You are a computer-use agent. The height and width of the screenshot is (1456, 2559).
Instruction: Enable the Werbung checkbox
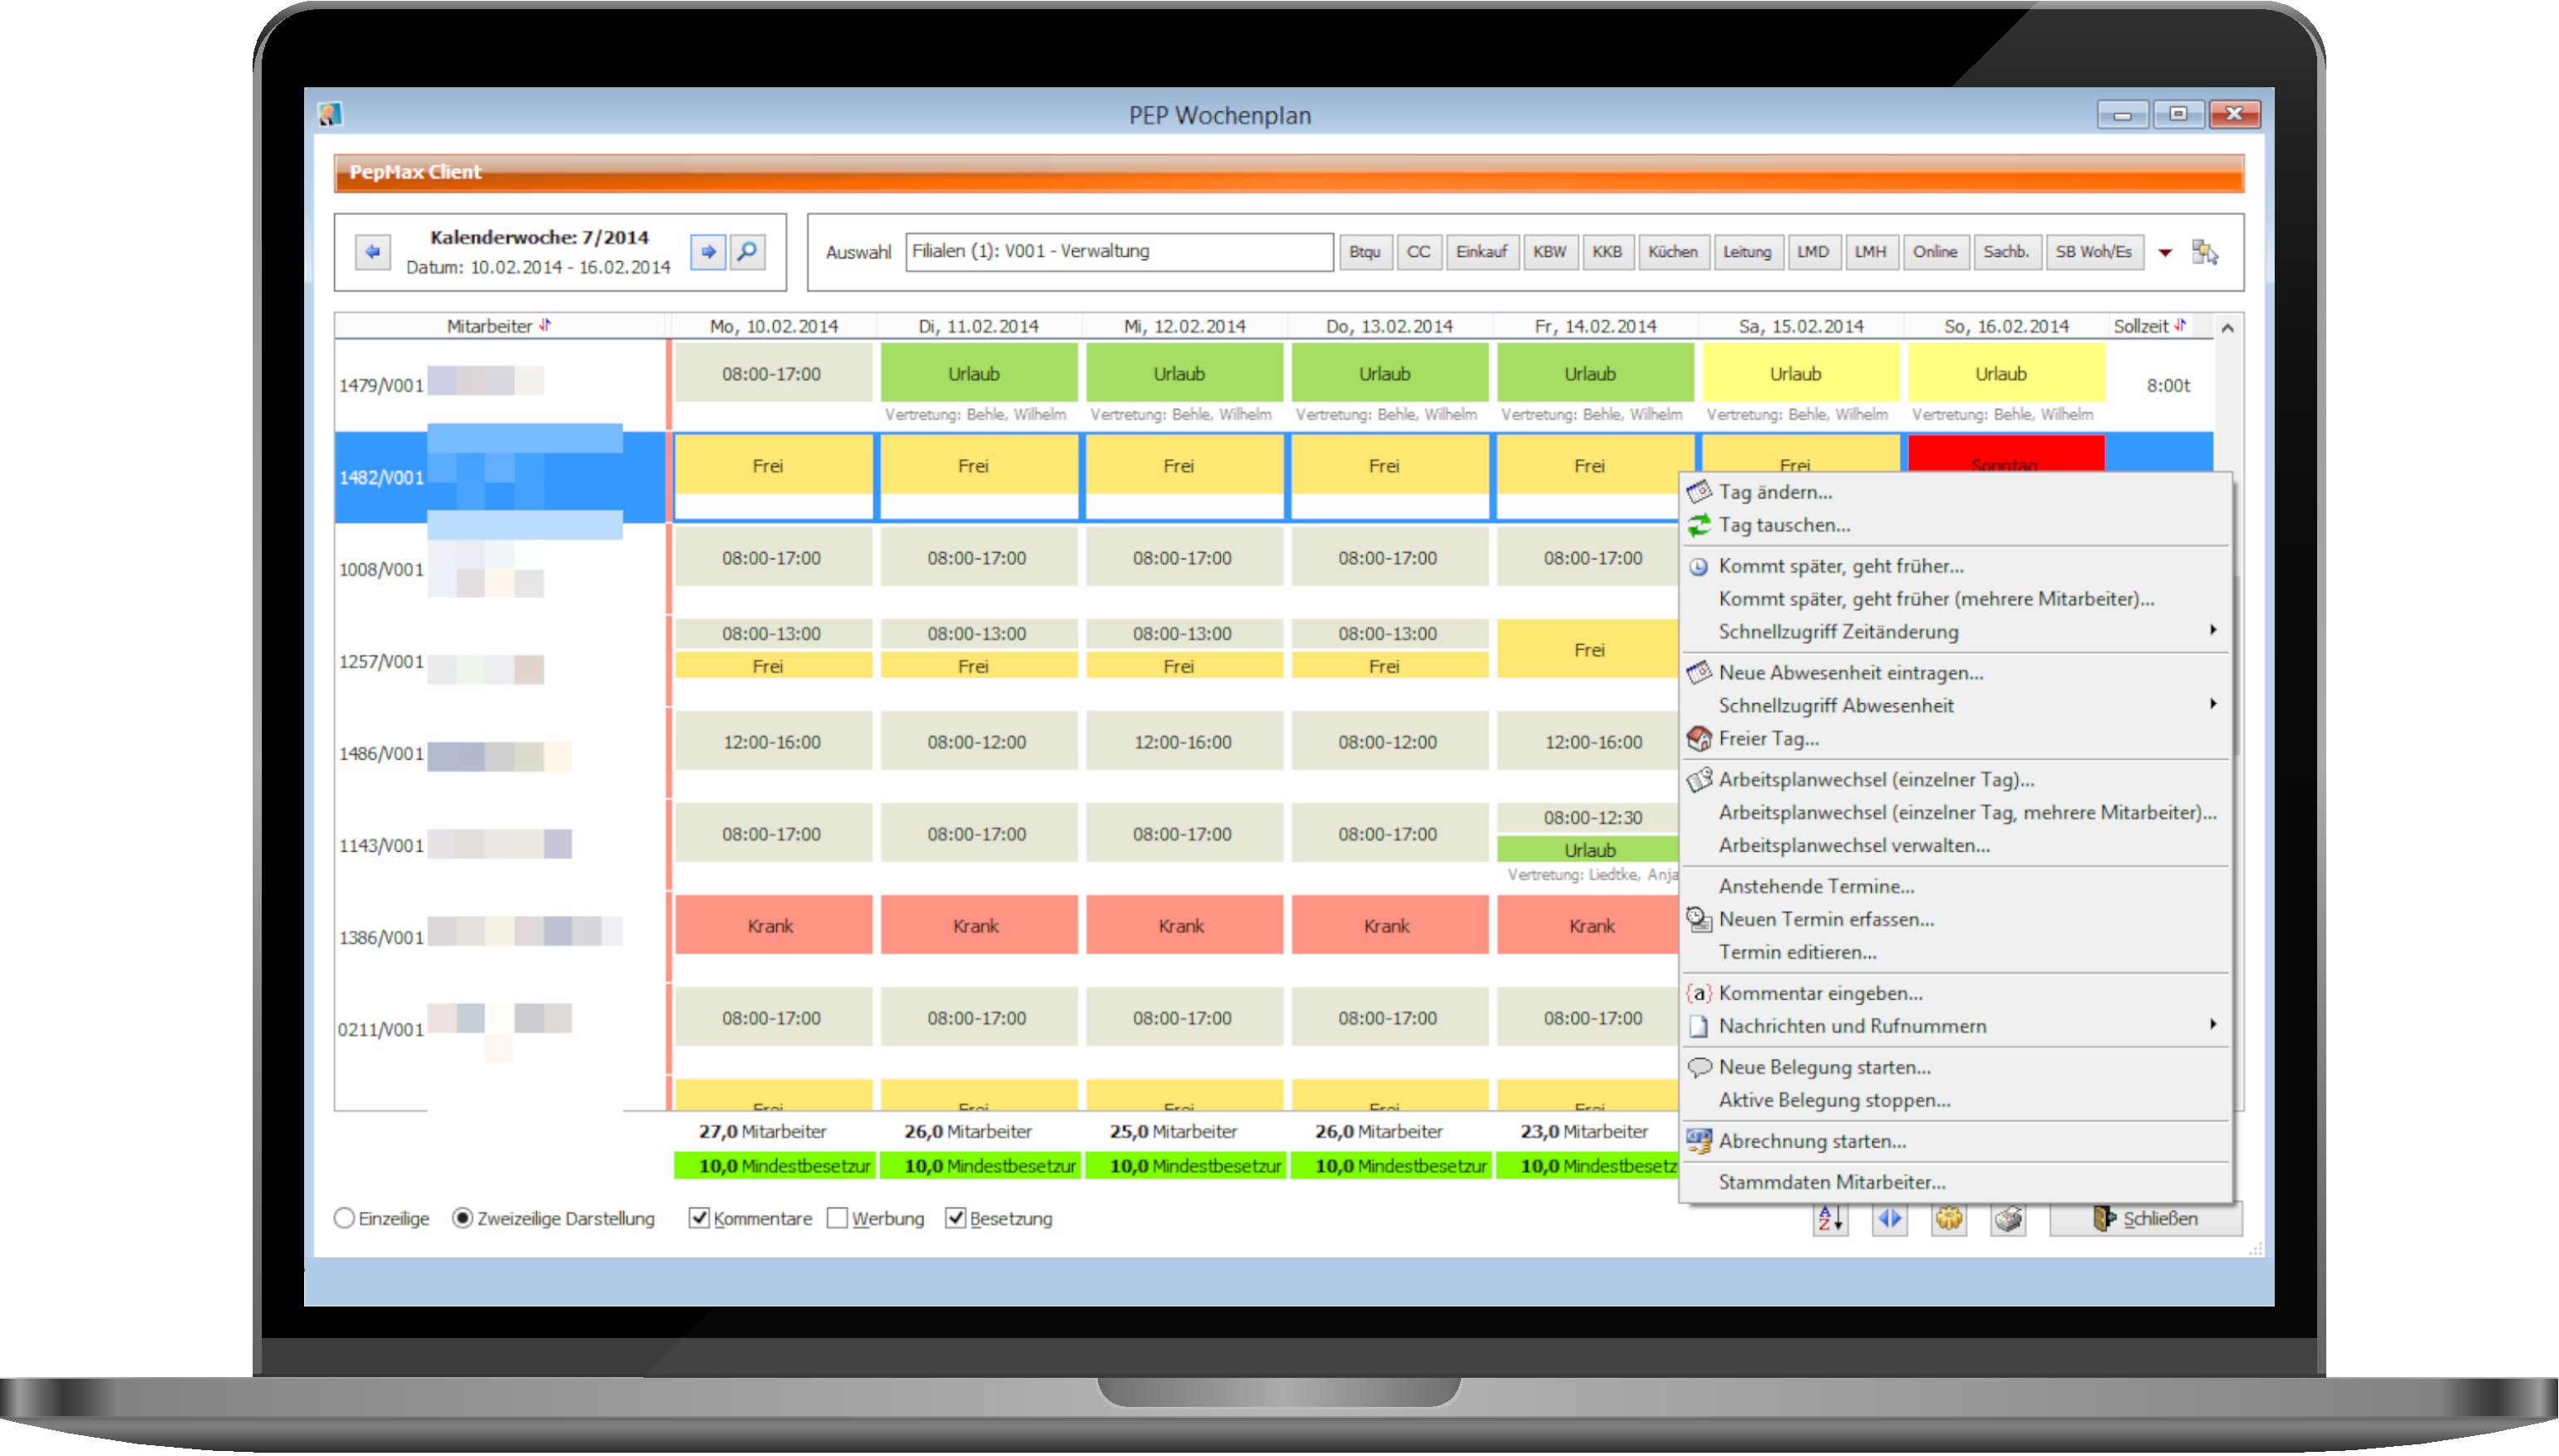click(838, 1218)
